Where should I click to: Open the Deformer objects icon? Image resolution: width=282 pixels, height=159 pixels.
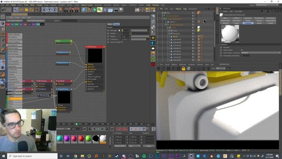point(105,10)
